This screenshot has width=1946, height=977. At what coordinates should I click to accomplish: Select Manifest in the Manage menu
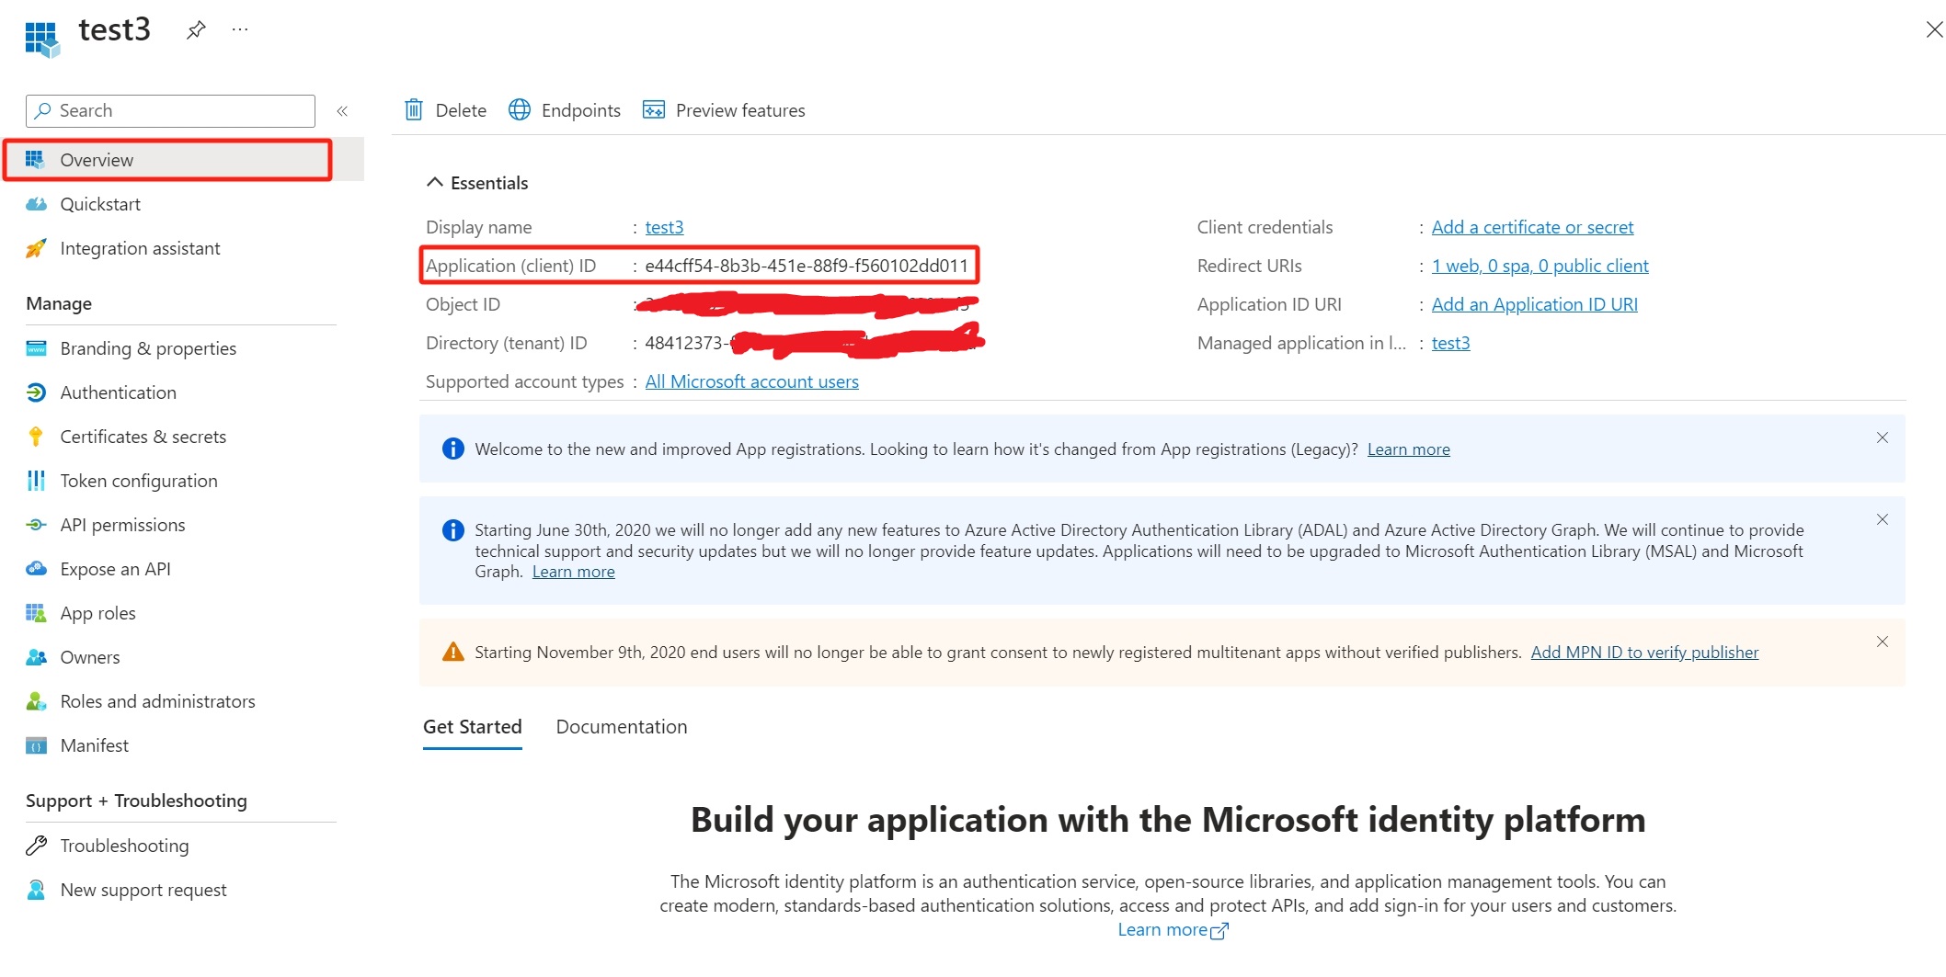pos(94,745)
